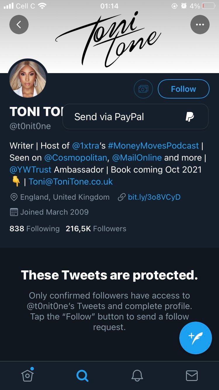
Task: Tap the PayPal logo icon
Action: click(x=190, y=116)
